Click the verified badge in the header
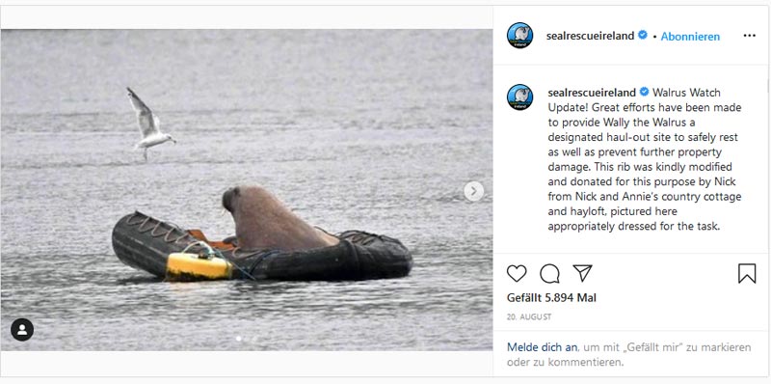771x384 pixels. click(643, 35)
